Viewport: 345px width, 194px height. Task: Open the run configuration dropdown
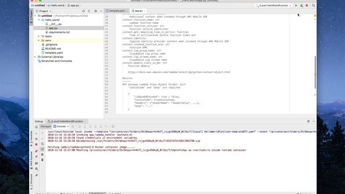[273, 5]
